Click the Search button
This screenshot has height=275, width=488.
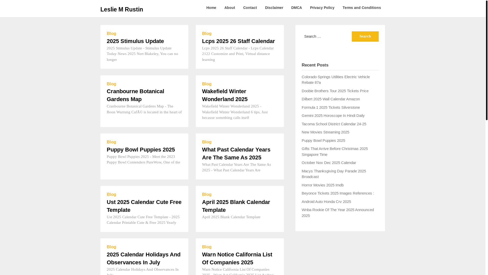(x=365, y=36)
